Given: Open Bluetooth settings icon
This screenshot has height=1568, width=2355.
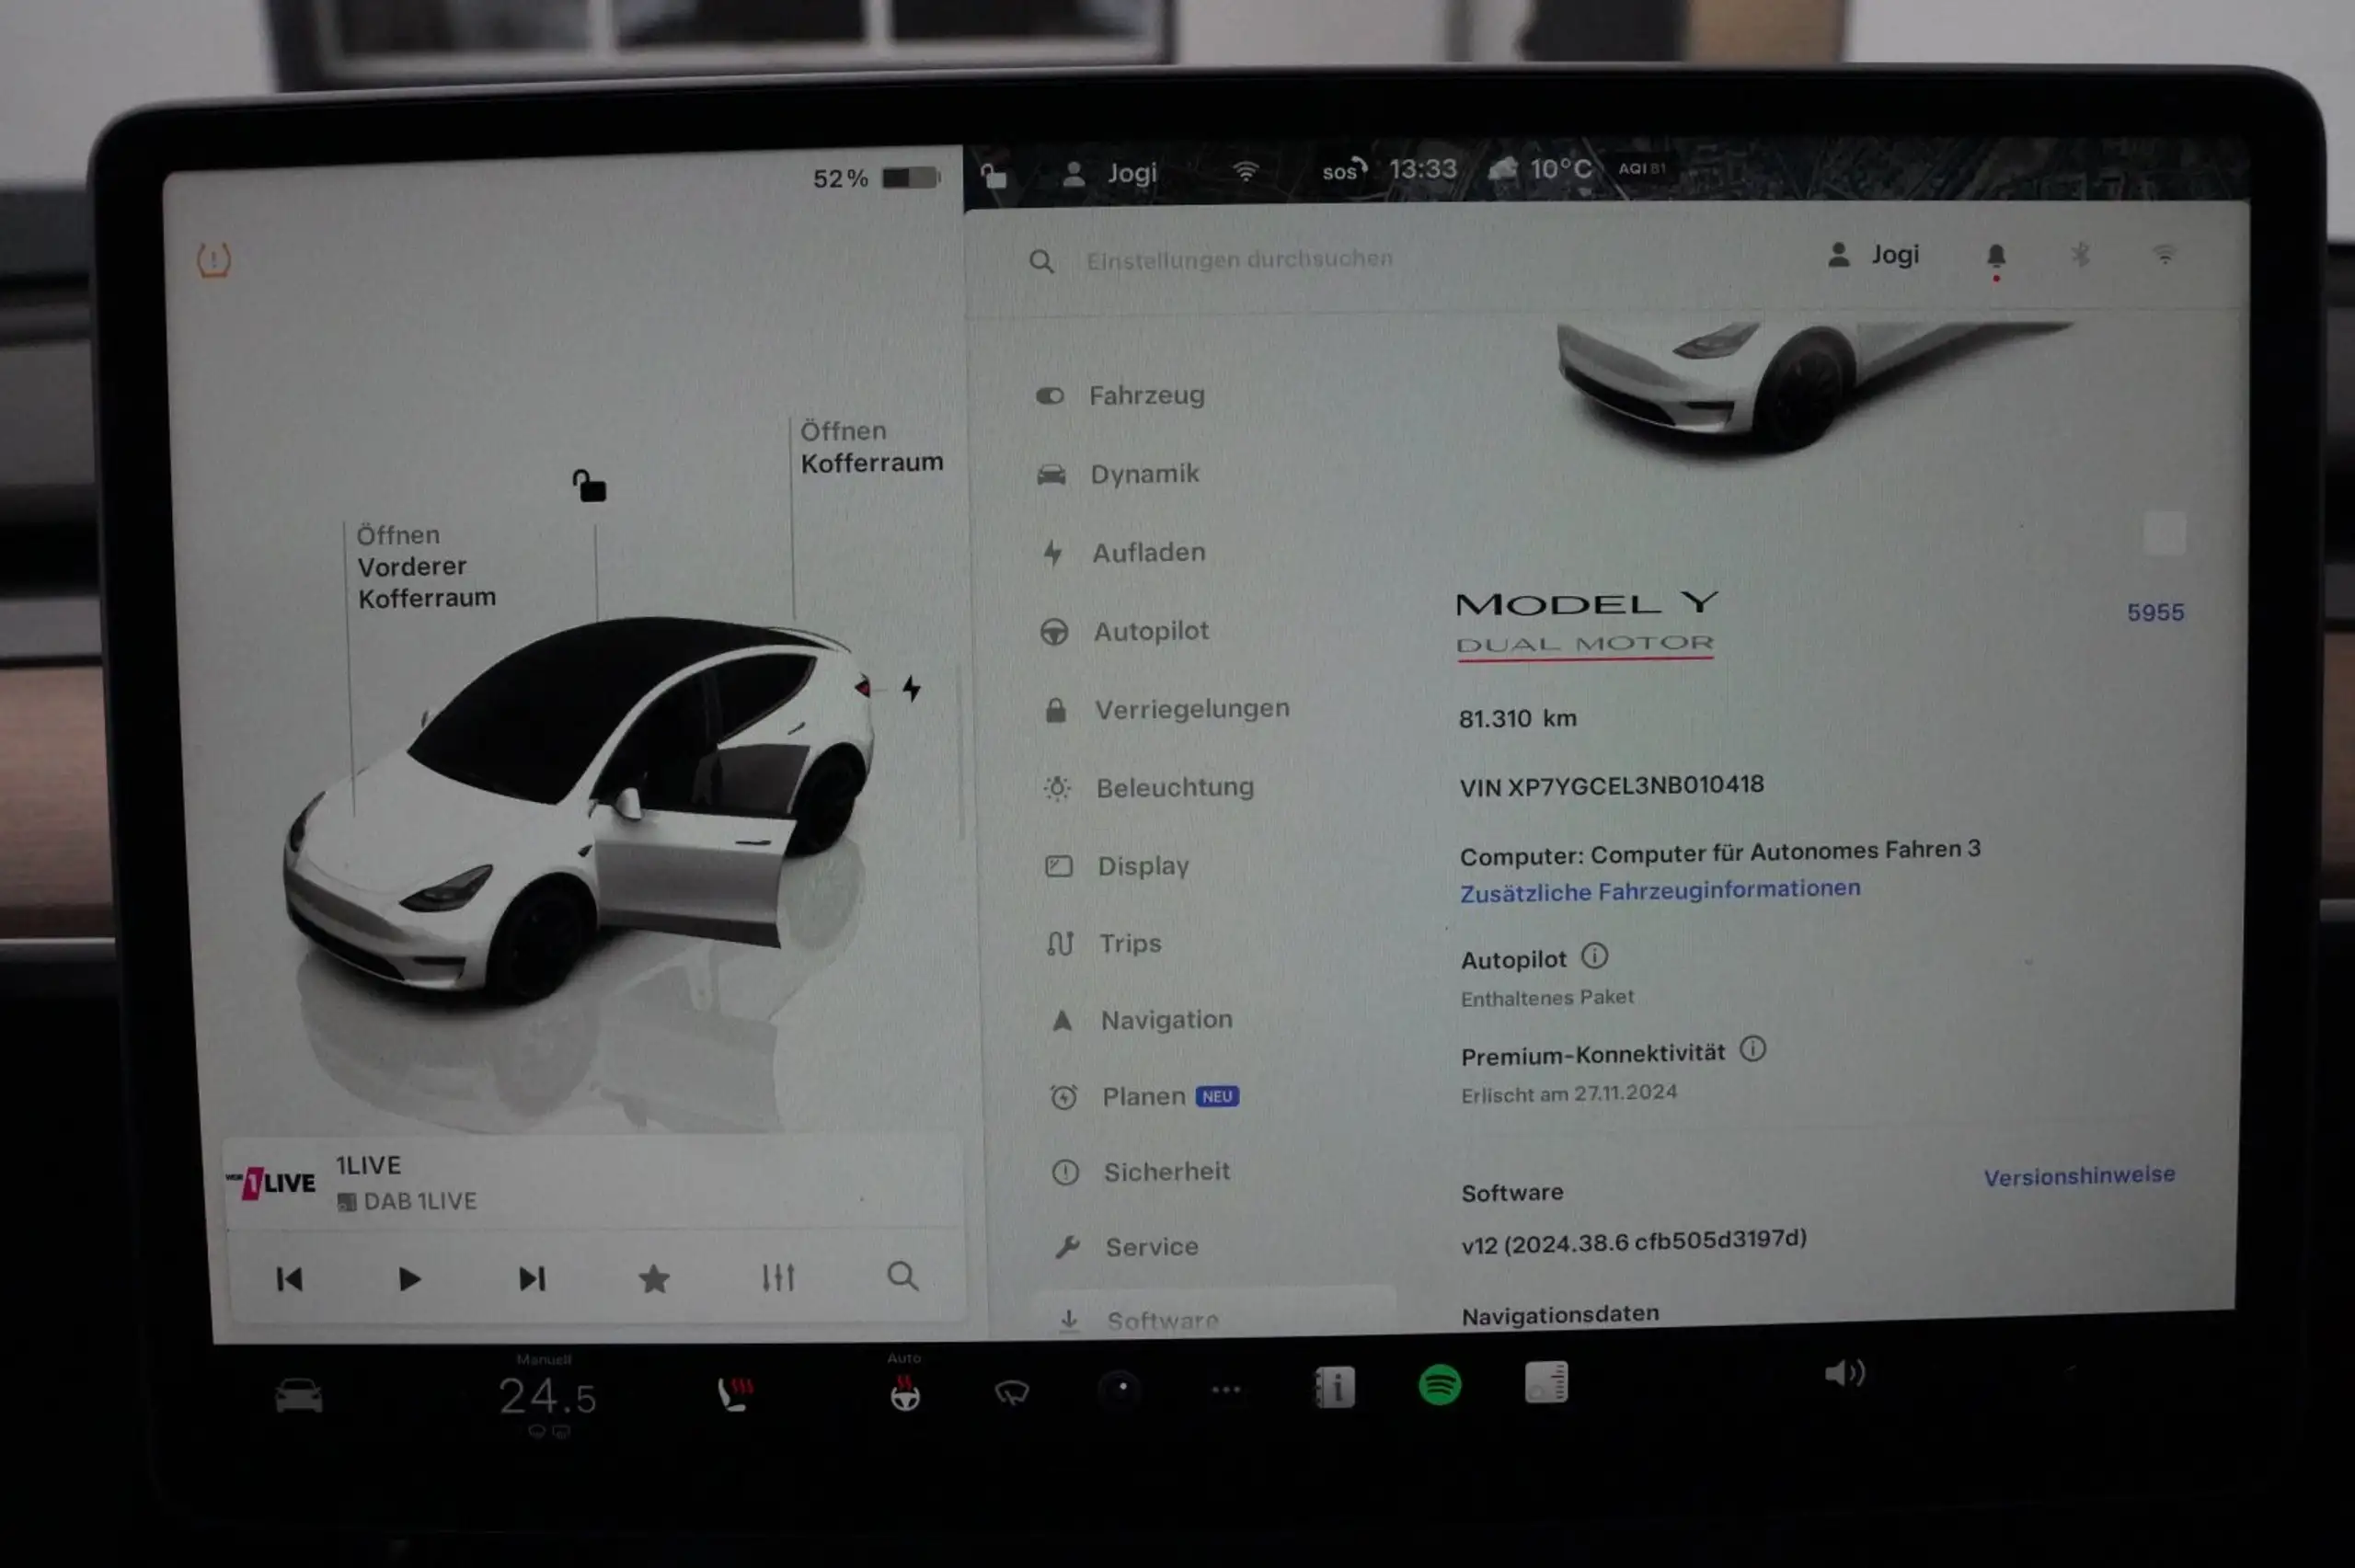Looking at the screenshot, I should click(2080, 255).
